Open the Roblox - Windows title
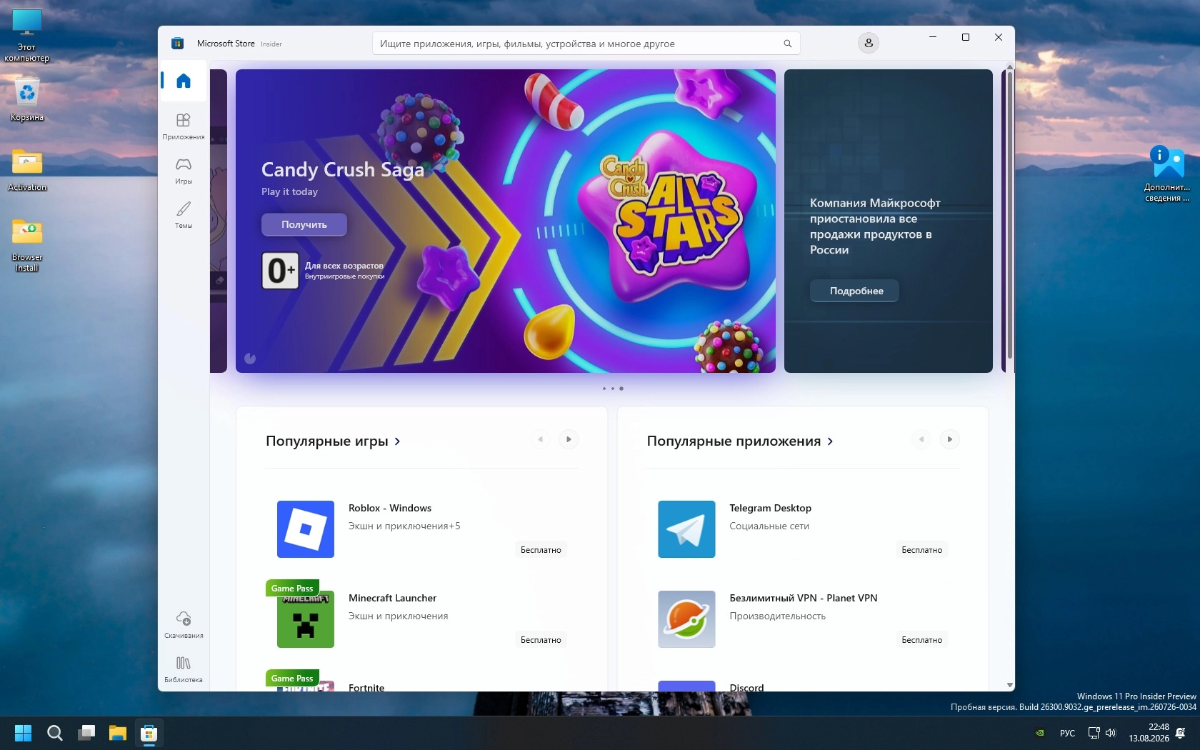 click(x=390, y=508)
